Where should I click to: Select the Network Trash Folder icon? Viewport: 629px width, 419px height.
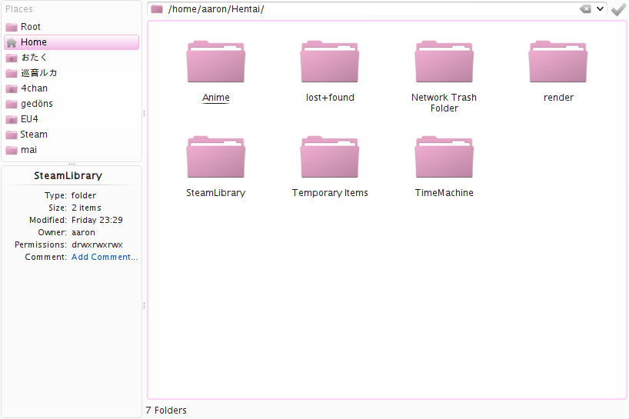444,62
